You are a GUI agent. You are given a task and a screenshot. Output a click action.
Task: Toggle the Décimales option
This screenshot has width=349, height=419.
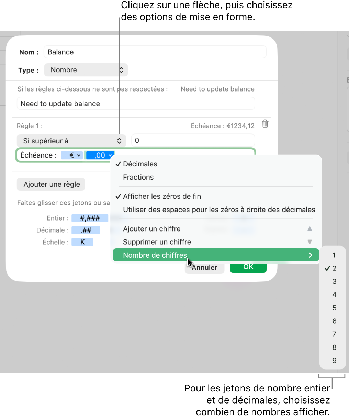(140, 164)
